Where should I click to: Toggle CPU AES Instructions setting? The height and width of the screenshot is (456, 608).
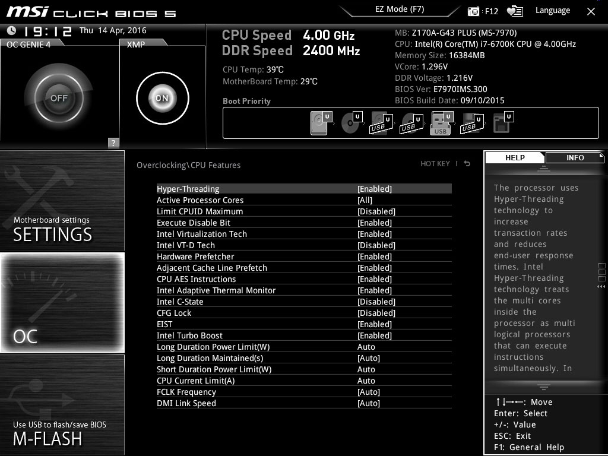tap(304, 279)
